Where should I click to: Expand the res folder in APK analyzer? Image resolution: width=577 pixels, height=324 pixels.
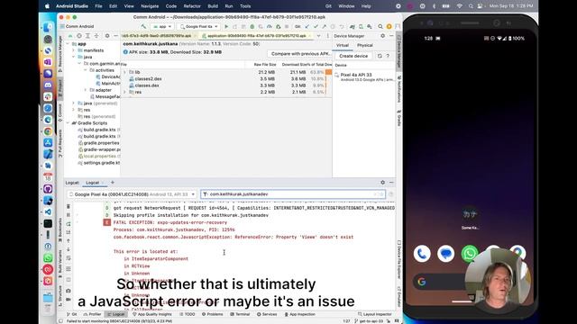(124, 92)
